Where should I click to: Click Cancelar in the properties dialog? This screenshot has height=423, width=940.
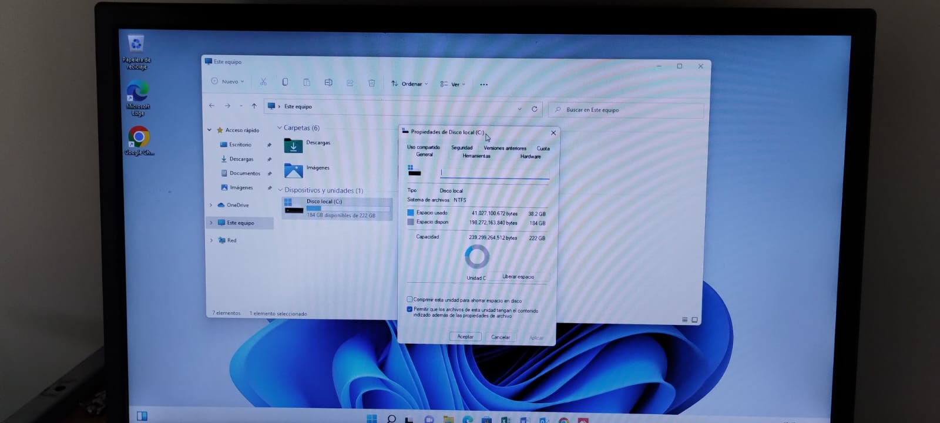point(501,337)
